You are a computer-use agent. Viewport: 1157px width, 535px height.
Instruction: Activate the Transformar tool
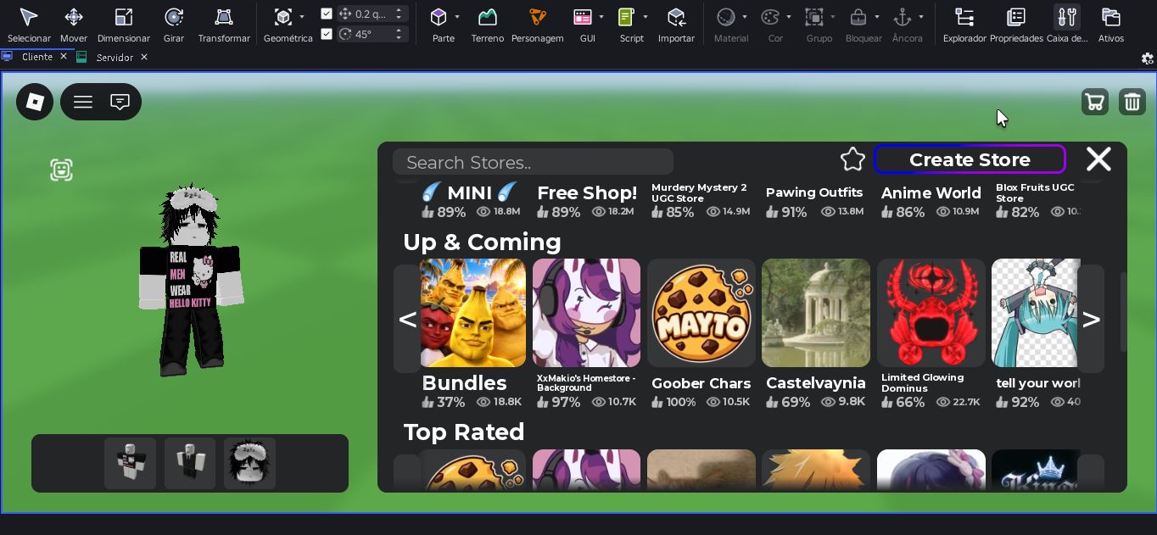click(x=224, y=17)
